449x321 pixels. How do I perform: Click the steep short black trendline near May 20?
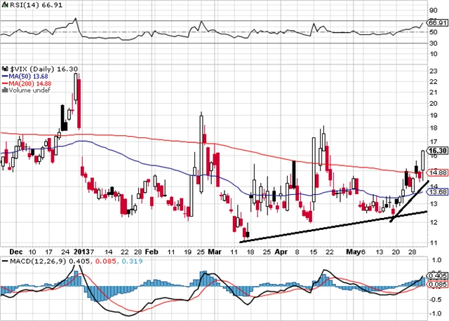pyautogui.click(x=409, y=201)
